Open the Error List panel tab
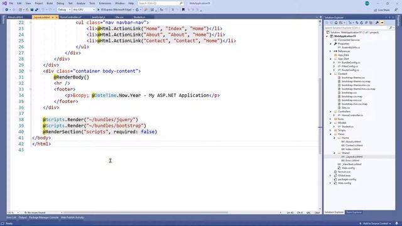Screen dimensions: 402x226 click(x=11, y=218)
